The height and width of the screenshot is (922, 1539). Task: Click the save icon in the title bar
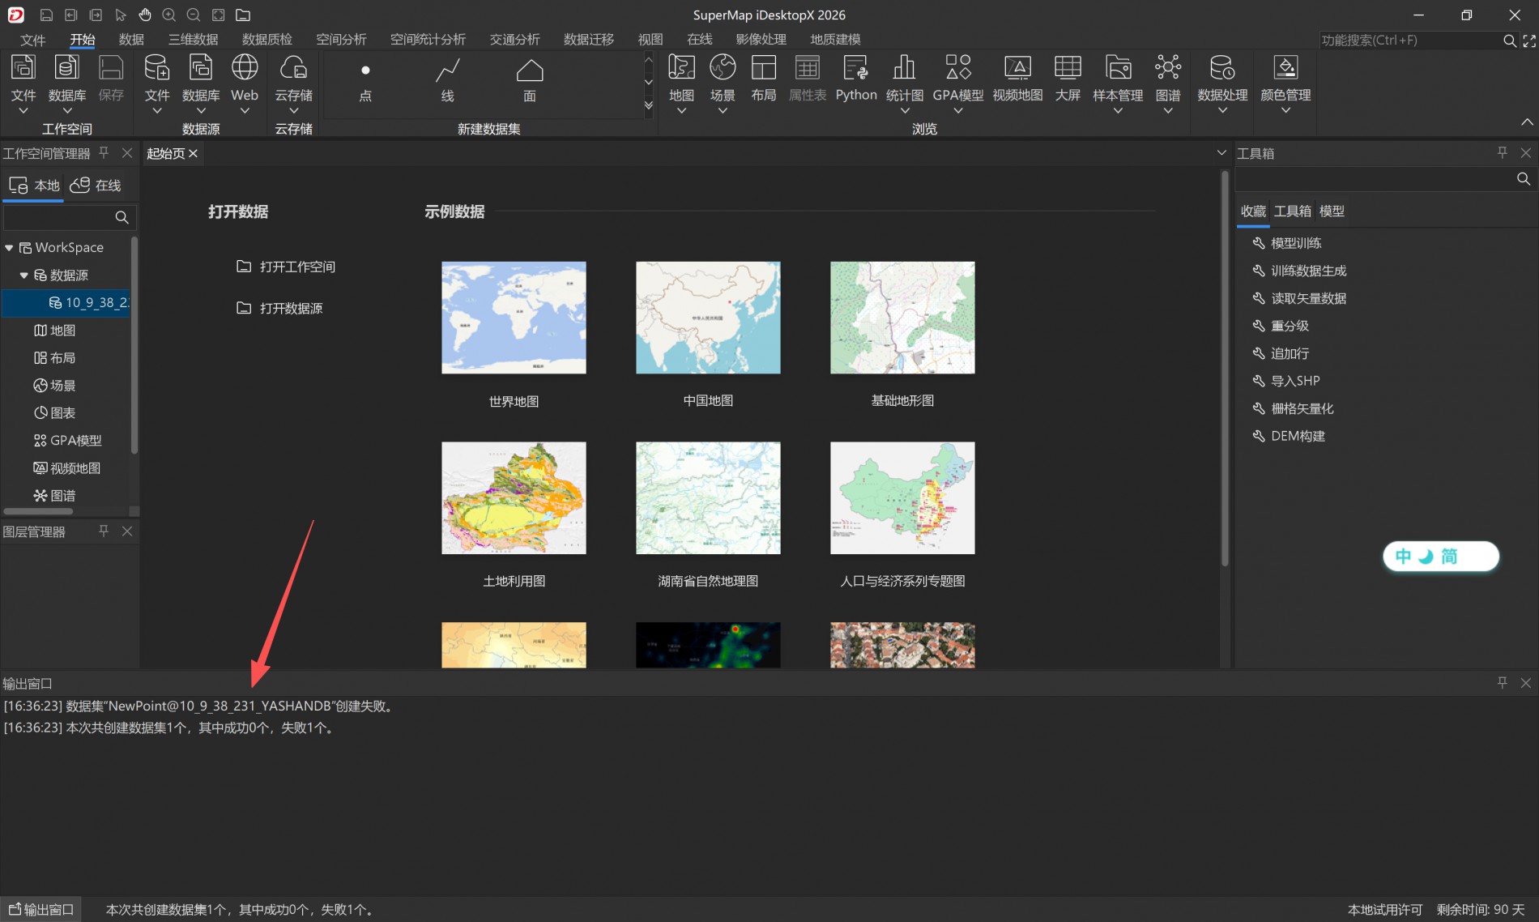[46, 15]
